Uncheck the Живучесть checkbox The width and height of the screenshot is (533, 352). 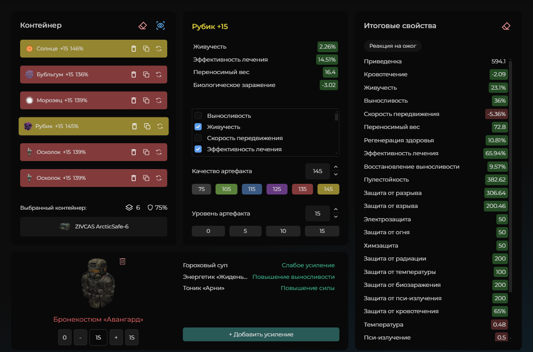click(198, 127)
